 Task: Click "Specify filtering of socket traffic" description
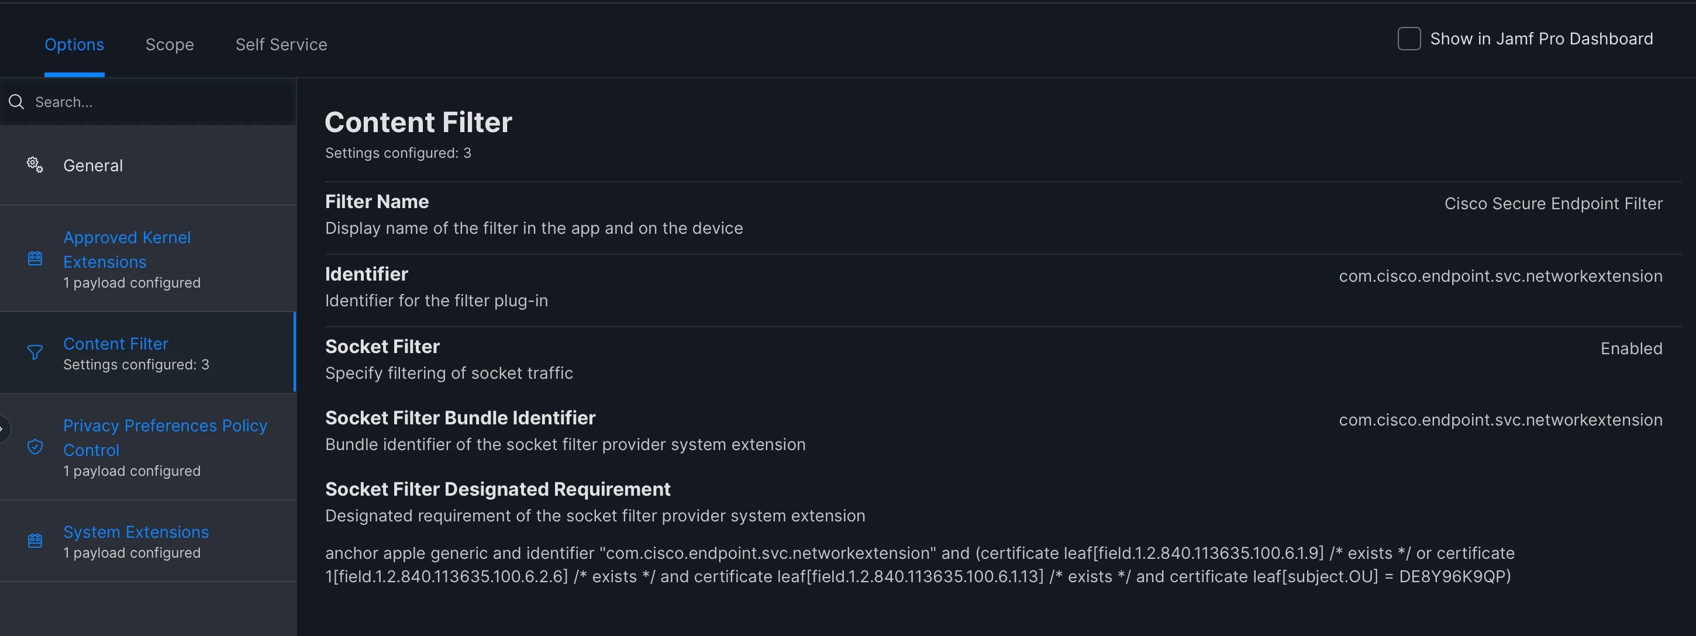coord(449,372)
